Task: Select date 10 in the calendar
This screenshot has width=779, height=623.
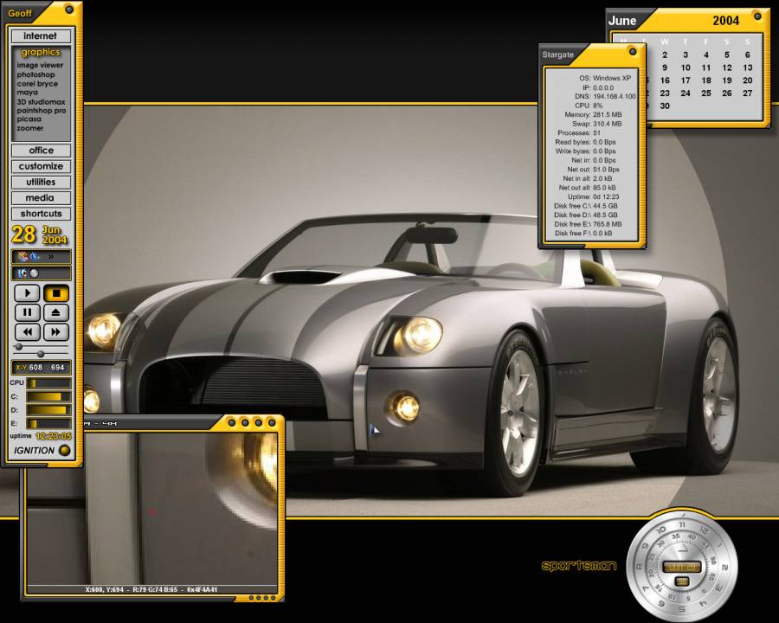Action: click(686, 67)
